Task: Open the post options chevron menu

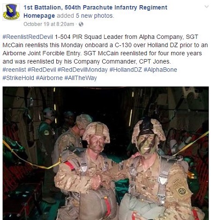Action: point(207,7)
